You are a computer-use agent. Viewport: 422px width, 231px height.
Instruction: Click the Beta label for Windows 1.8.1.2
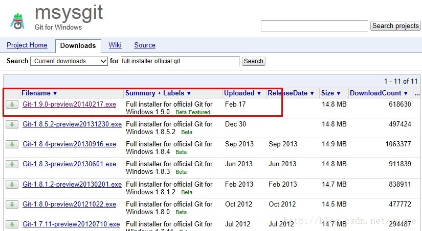point(187,192)
